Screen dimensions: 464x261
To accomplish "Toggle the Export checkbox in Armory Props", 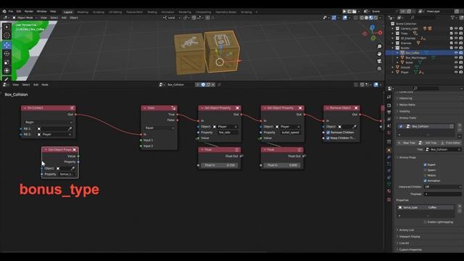I will 426,165.
